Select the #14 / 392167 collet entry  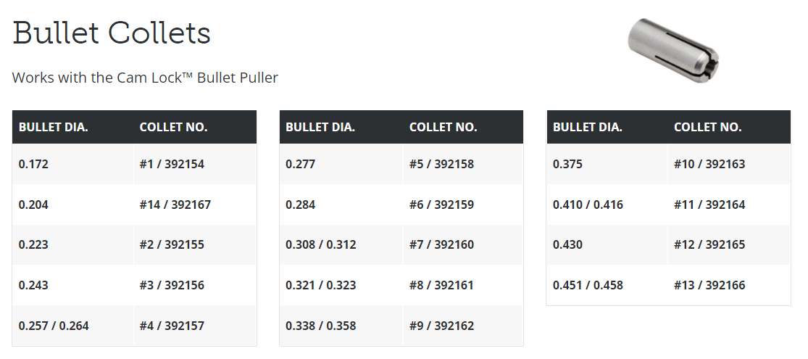195,205
